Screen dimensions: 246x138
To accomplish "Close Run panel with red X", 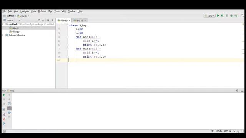I will click(x=4, y=119).
